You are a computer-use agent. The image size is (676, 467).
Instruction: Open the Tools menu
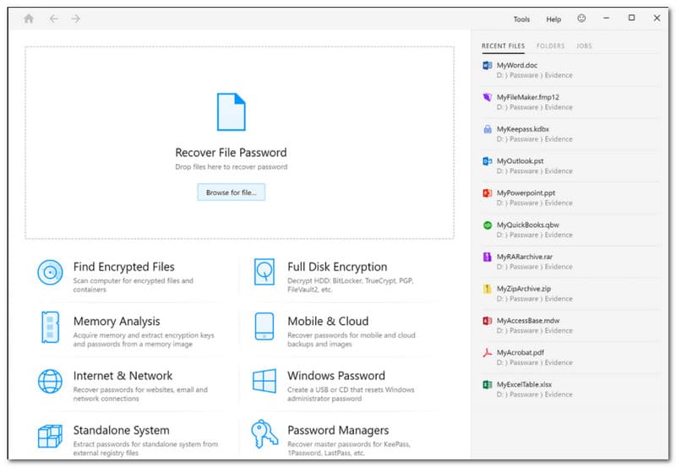click(521, 19)
